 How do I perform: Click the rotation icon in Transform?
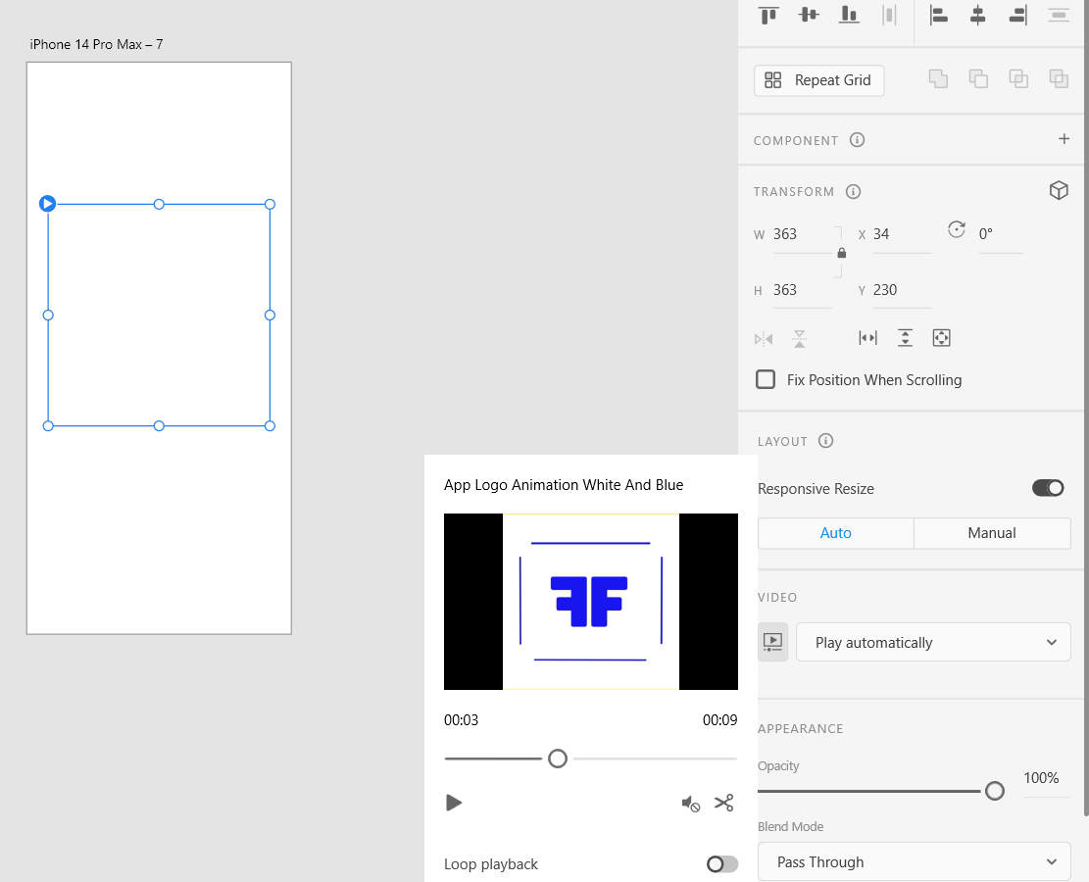click(957, 229)
